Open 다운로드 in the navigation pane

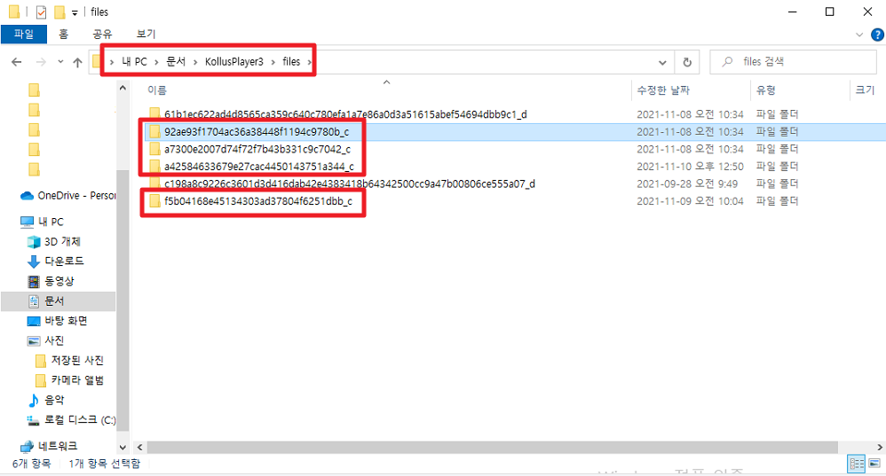[64, 261]
